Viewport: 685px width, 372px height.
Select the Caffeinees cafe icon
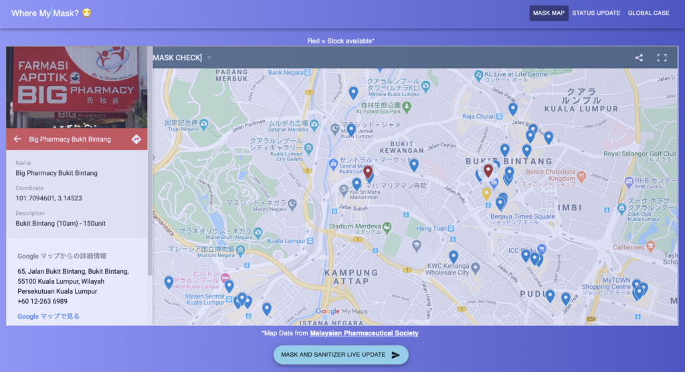[650, 246]
